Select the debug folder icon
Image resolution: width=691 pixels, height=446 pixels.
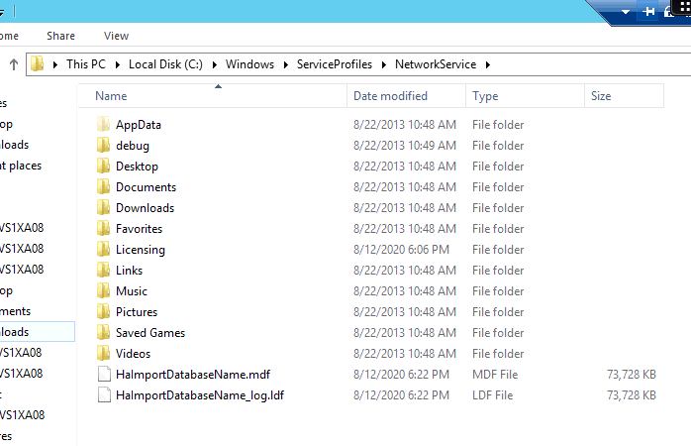(104, 145)
